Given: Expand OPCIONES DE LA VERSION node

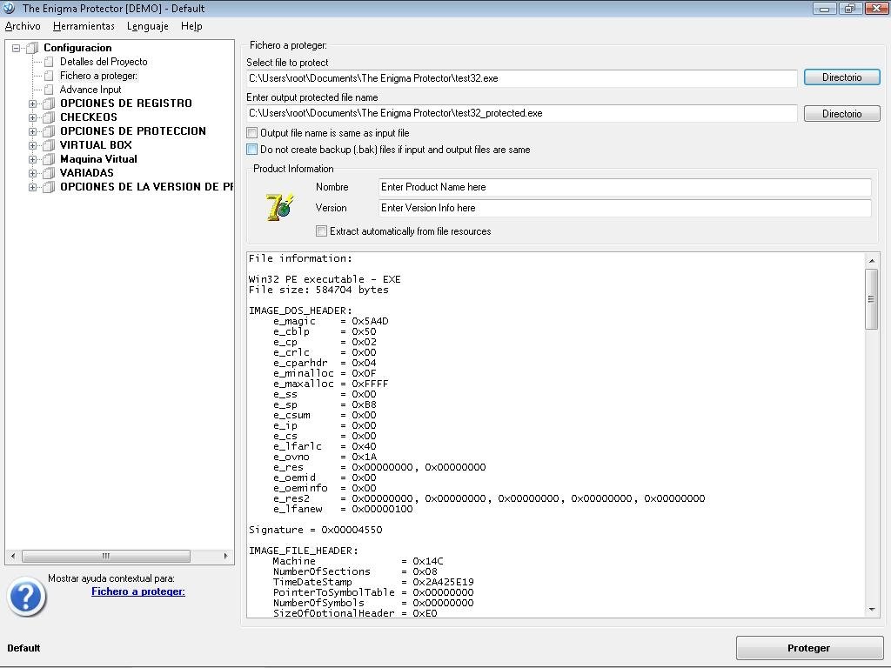Looking at the screenshot, I should coord(32,188).
